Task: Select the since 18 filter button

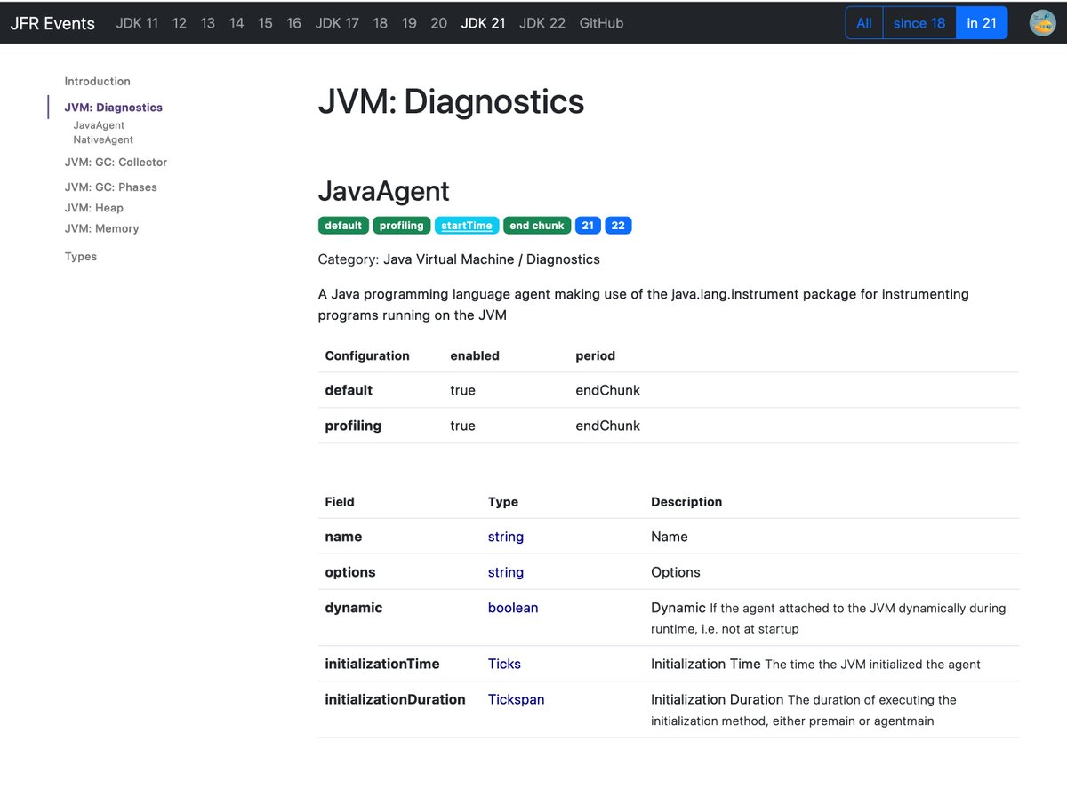Action: point(919,23)
